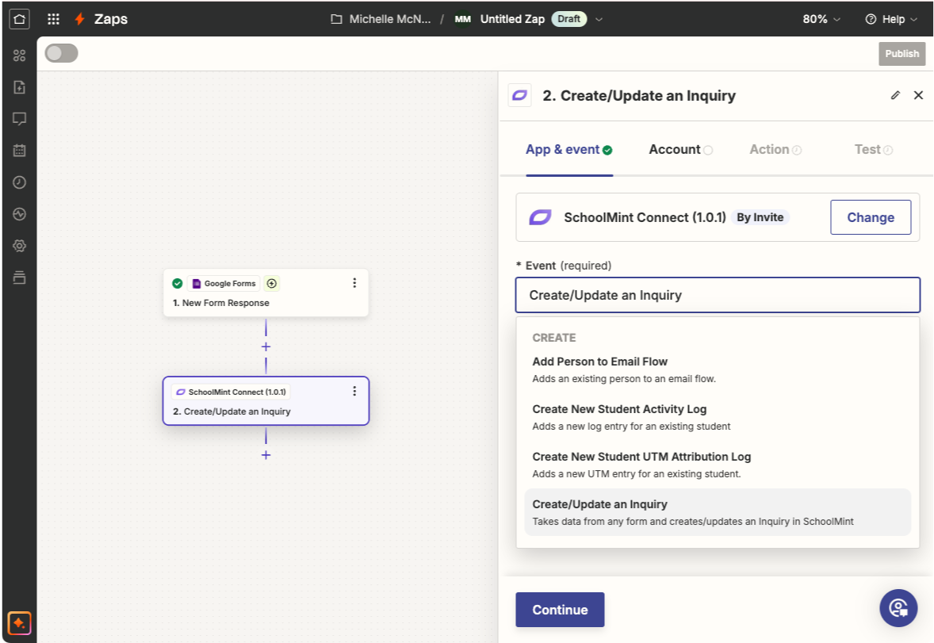The image size is (934, 643).
Task: Click the SchoolMint Connect (1.0.1) canvas badge
Action: point(231,392)
